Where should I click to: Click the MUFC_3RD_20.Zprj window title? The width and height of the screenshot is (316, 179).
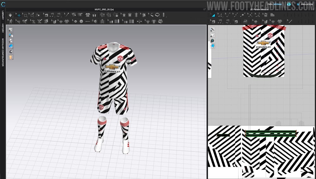[x=104, y=9]
